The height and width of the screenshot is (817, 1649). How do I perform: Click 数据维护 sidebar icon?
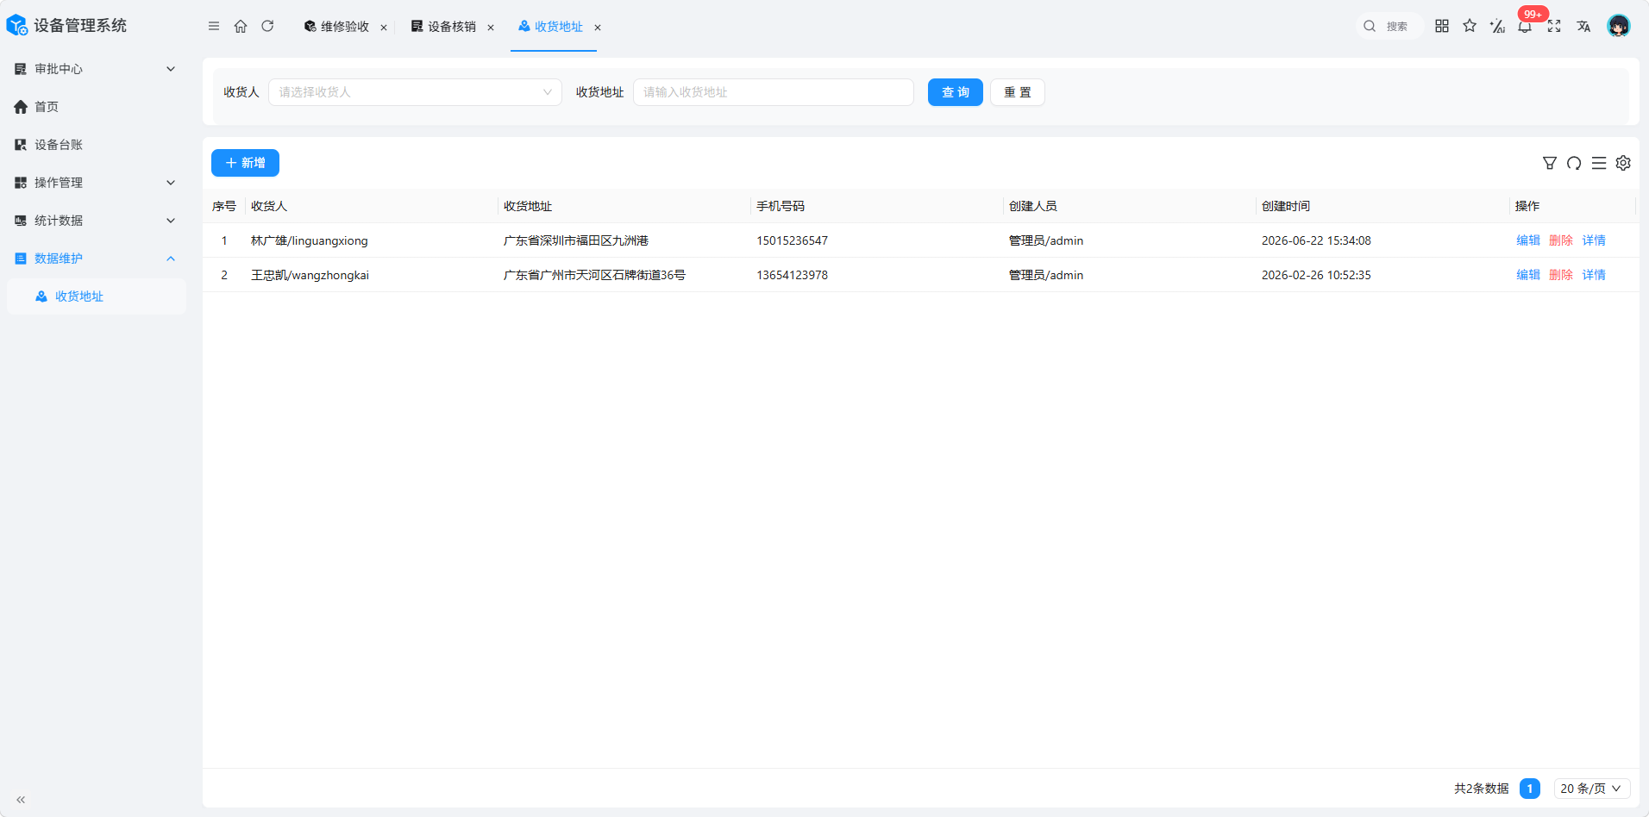pos(21,259)
